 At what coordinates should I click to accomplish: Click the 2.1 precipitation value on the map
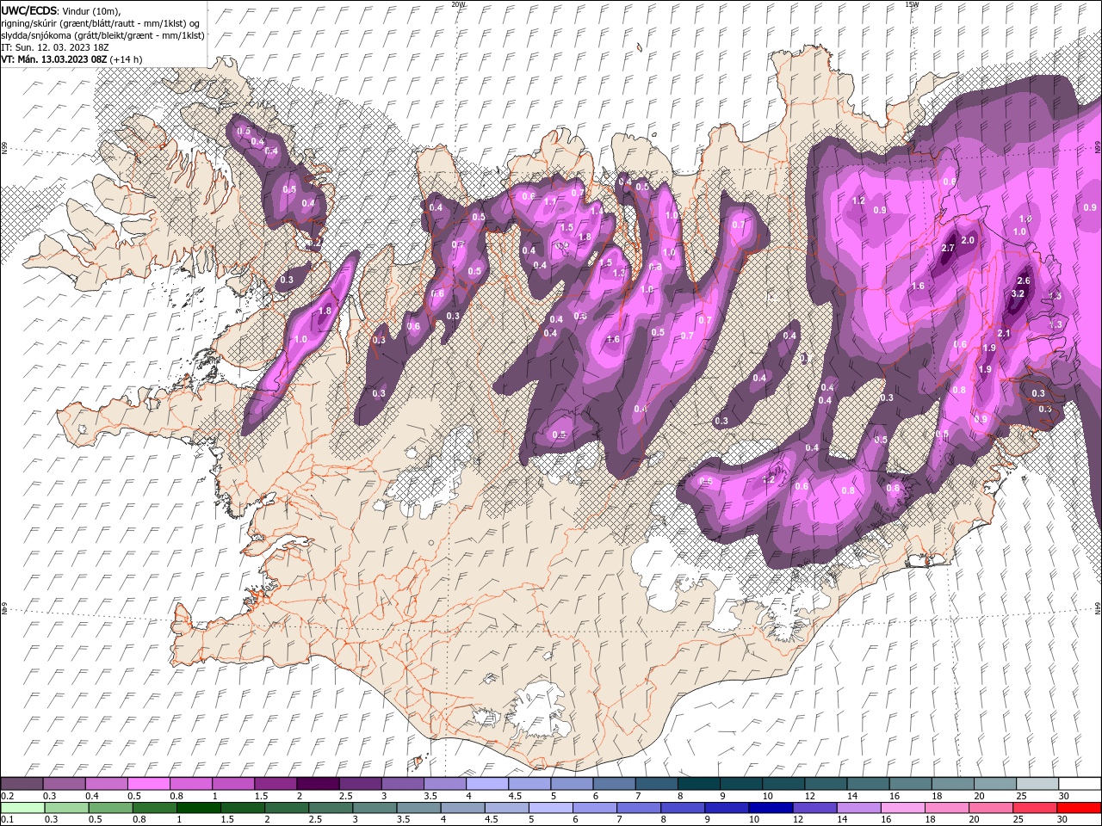tap(1004, 333)
